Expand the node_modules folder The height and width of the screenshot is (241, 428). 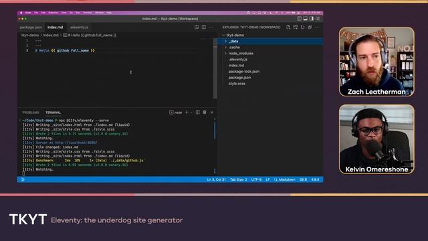226,54
